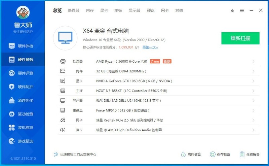The image size is (269, 166).
Task: Go to 硬件防护 shield section
Action: (21, 87)
